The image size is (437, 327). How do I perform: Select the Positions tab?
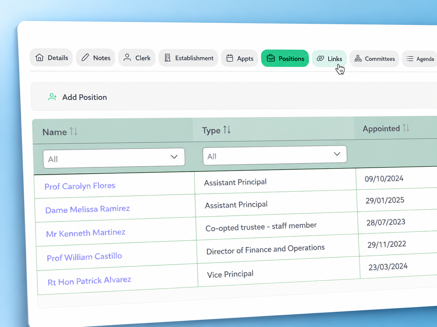tap(285, 58)
